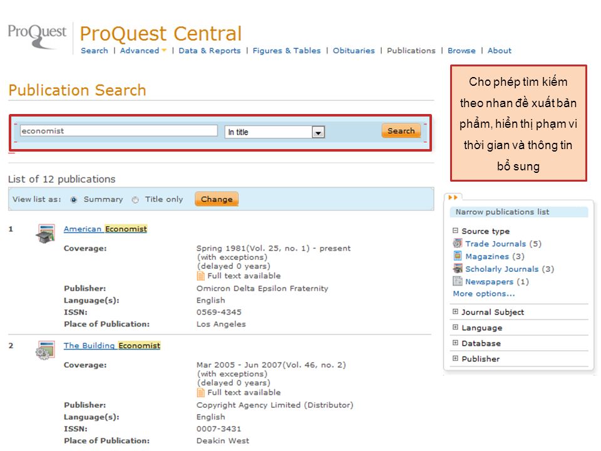Click the ProQuest logo
This screenshot has width=601, height=451.
[x=37, y=37]
